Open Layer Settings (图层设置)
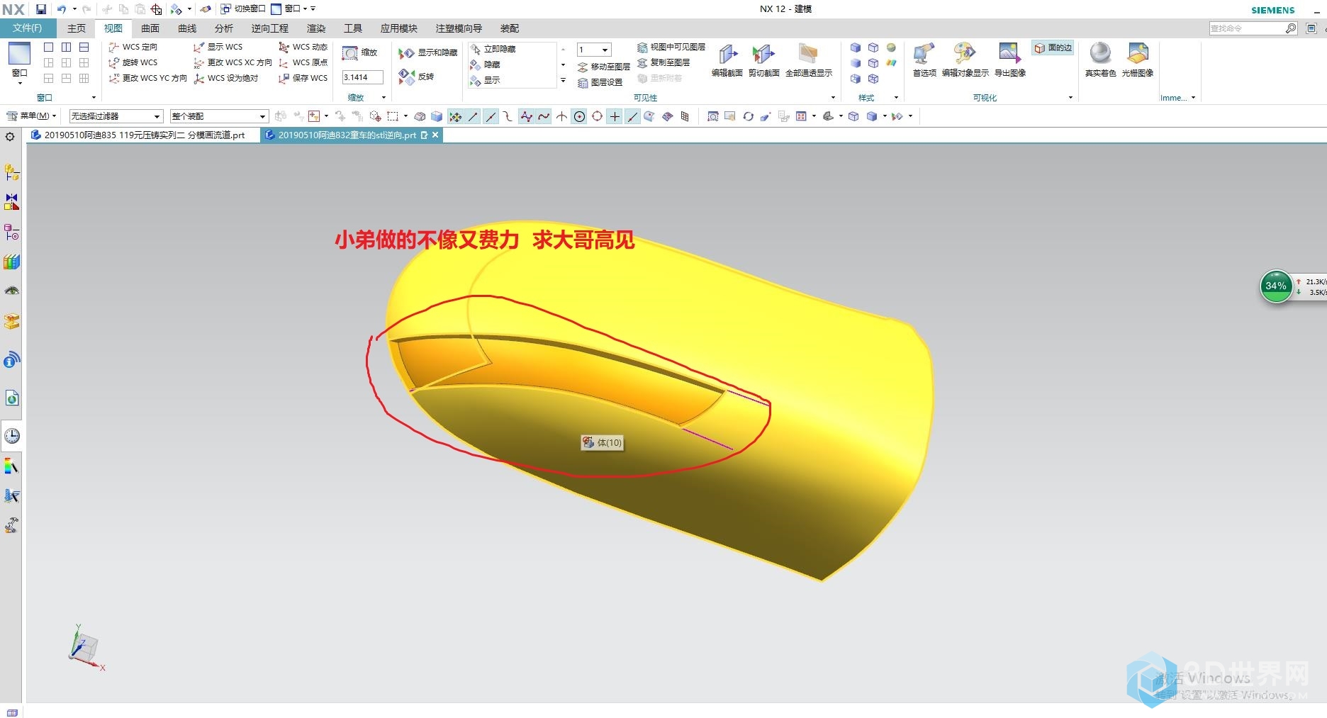The height and width of the screenshot is (718, 1327). pos(600,82)
